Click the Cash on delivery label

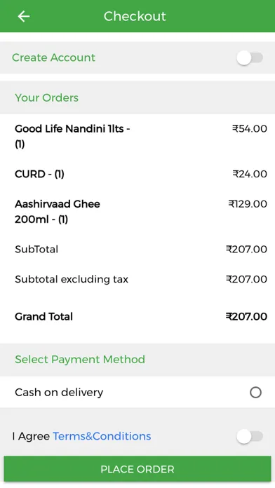(x=59, y=393)
